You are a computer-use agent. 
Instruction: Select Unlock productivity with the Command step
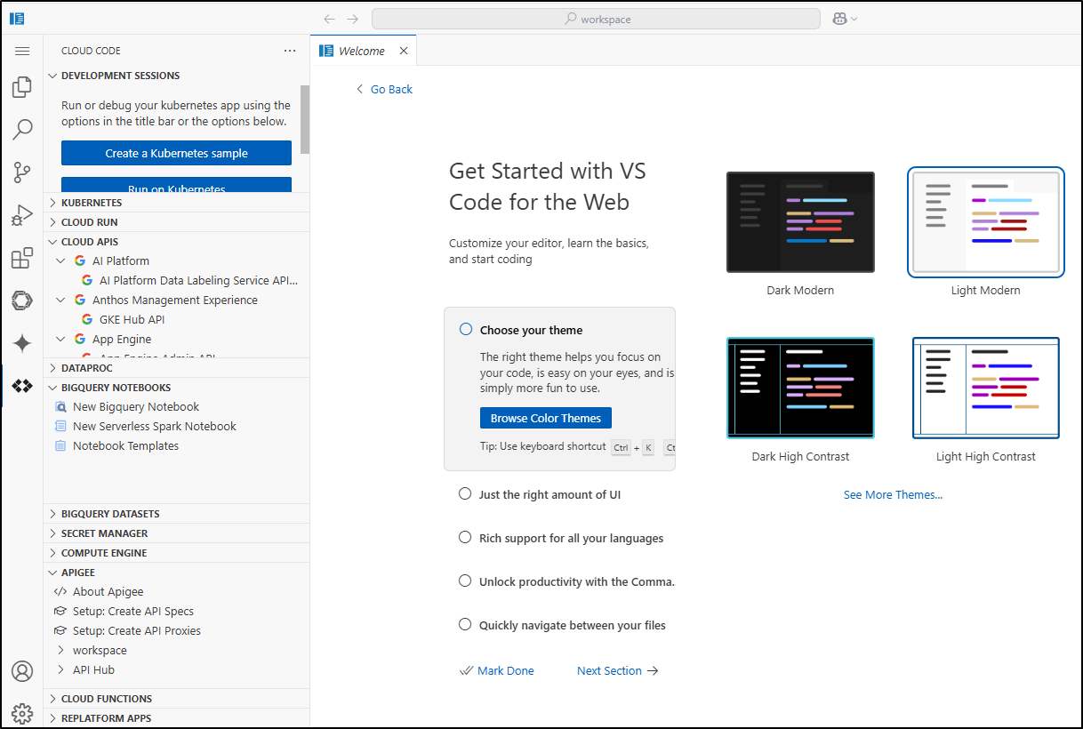point(465,581)
